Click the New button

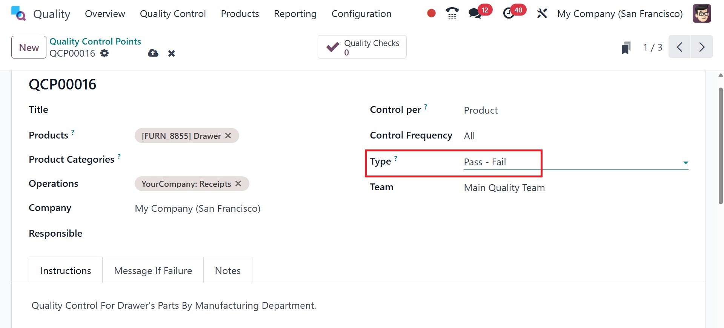(x=29, y=48)
